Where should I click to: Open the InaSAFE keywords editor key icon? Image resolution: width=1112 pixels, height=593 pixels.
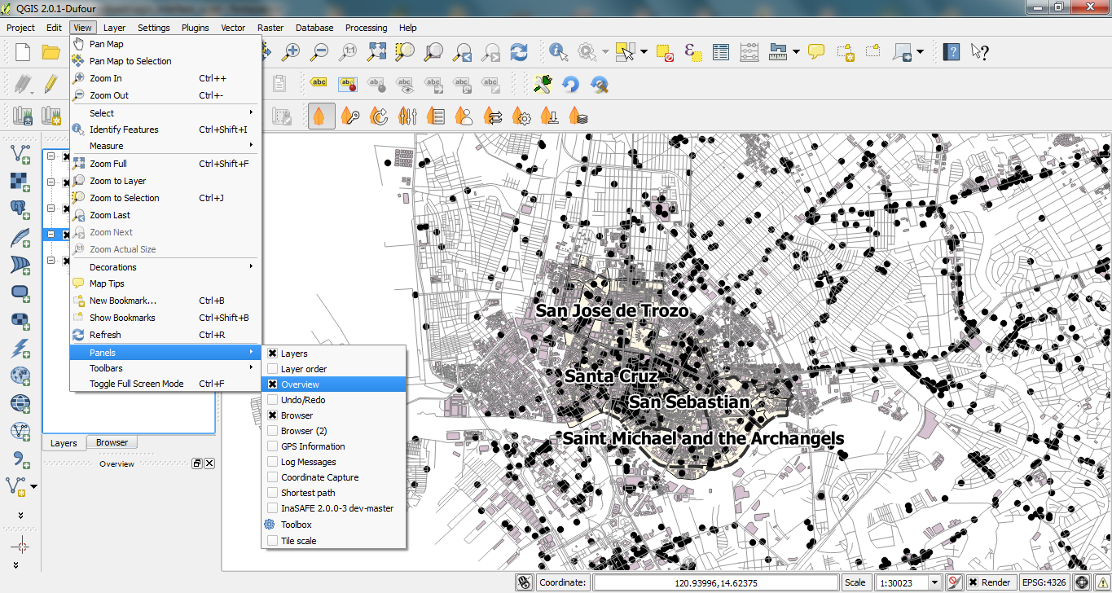click(350, 116)
